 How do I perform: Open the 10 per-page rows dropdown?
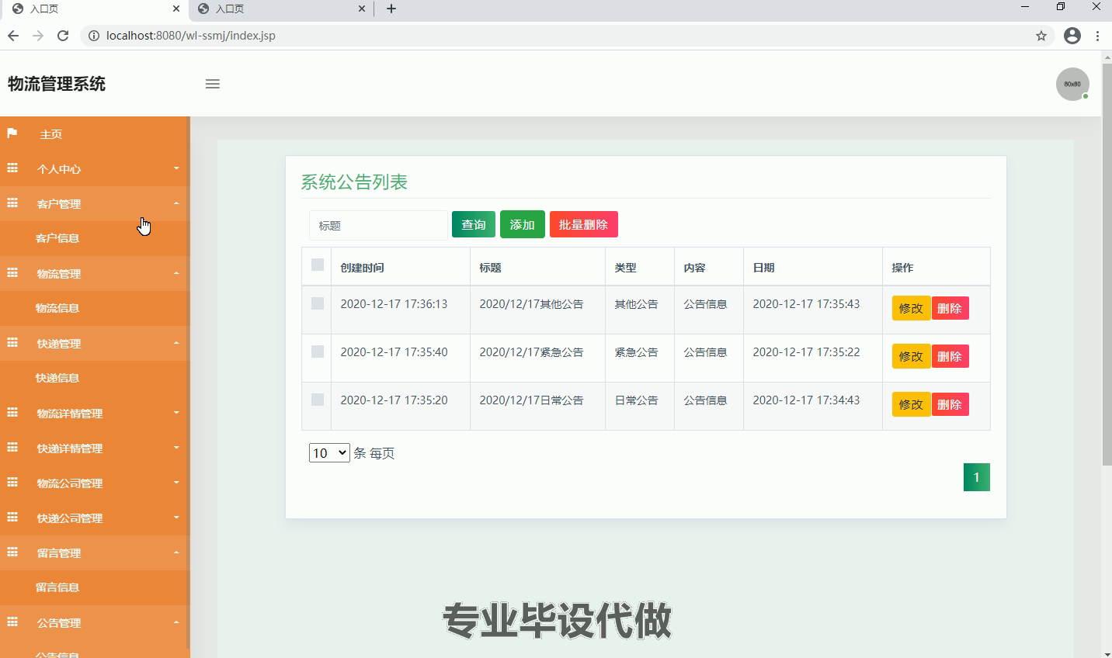pyautogui.click(x=329, y=453)
